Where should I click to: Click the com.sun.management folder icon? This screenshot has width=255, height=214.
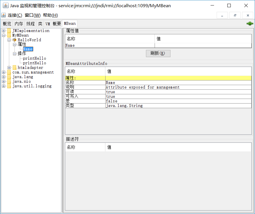pos(10,72)
